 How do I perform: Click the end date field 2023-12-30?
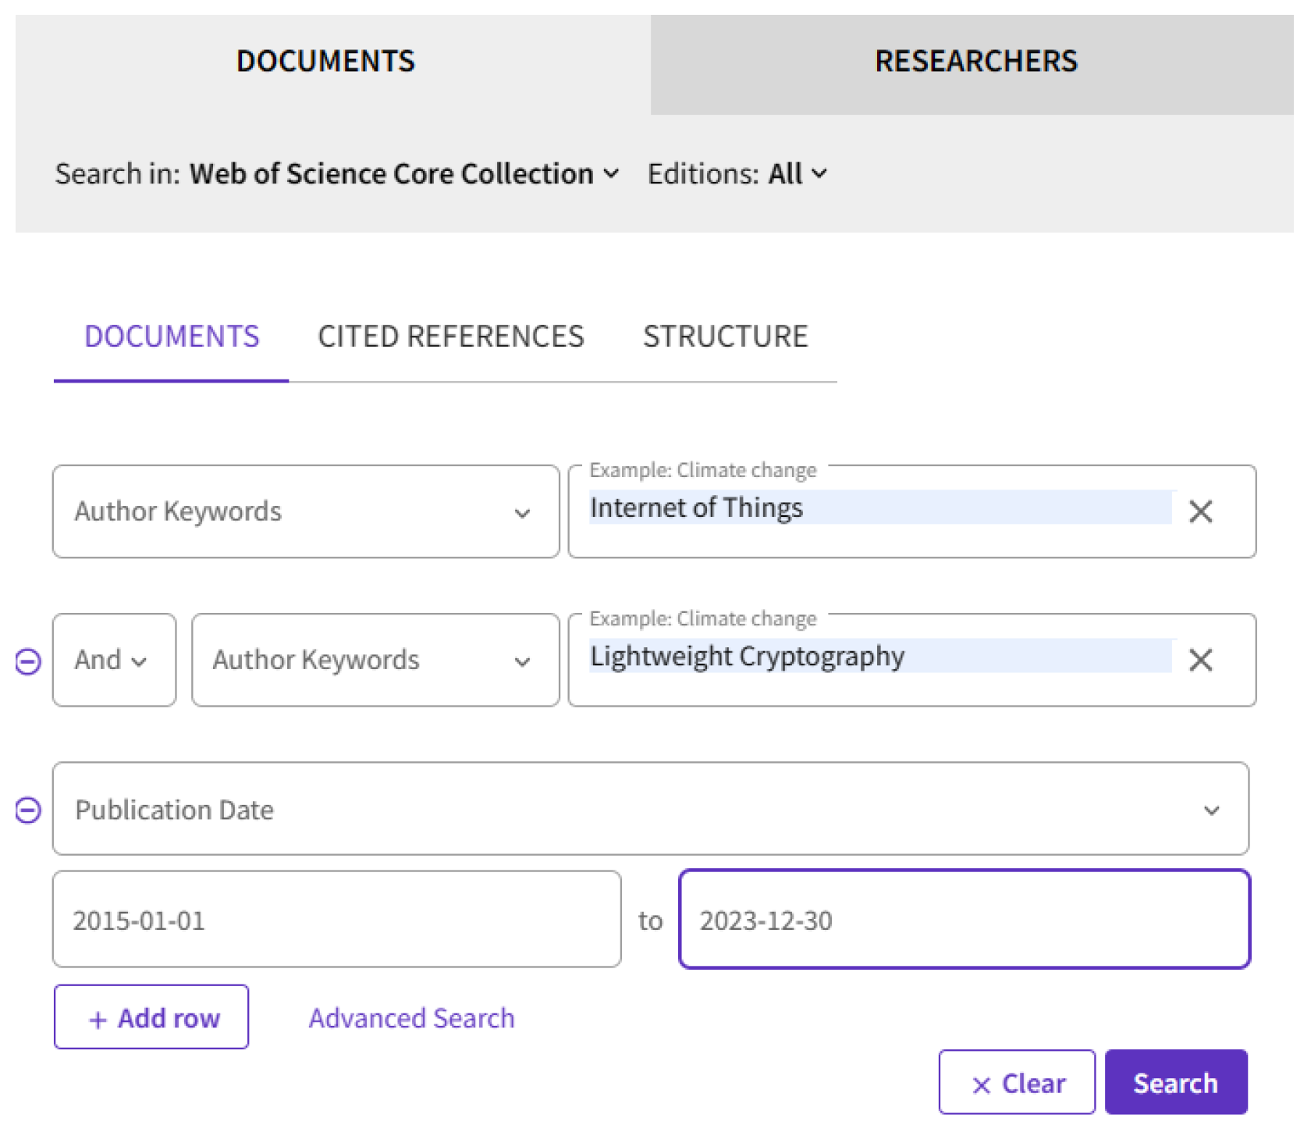coord(964,921)
